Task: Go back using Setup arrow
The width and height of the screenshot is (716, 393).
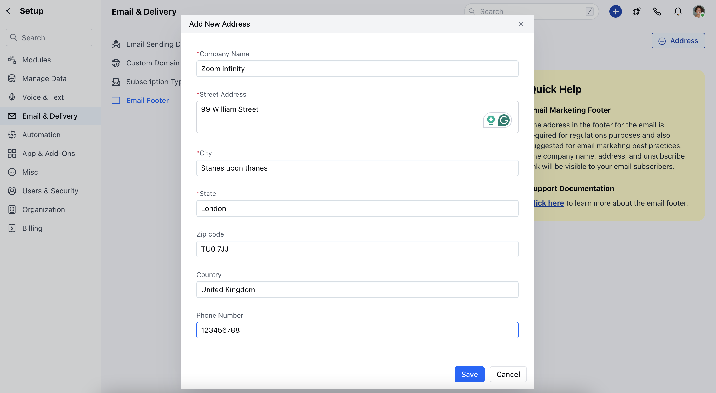Action: pos(8,11)
